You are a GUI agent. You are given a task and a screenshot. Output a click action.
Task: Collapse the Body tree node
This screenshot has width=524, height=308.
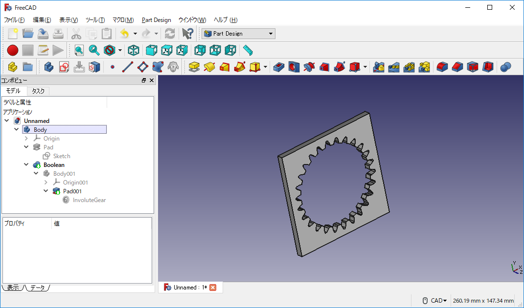click(x=16, y=129)
